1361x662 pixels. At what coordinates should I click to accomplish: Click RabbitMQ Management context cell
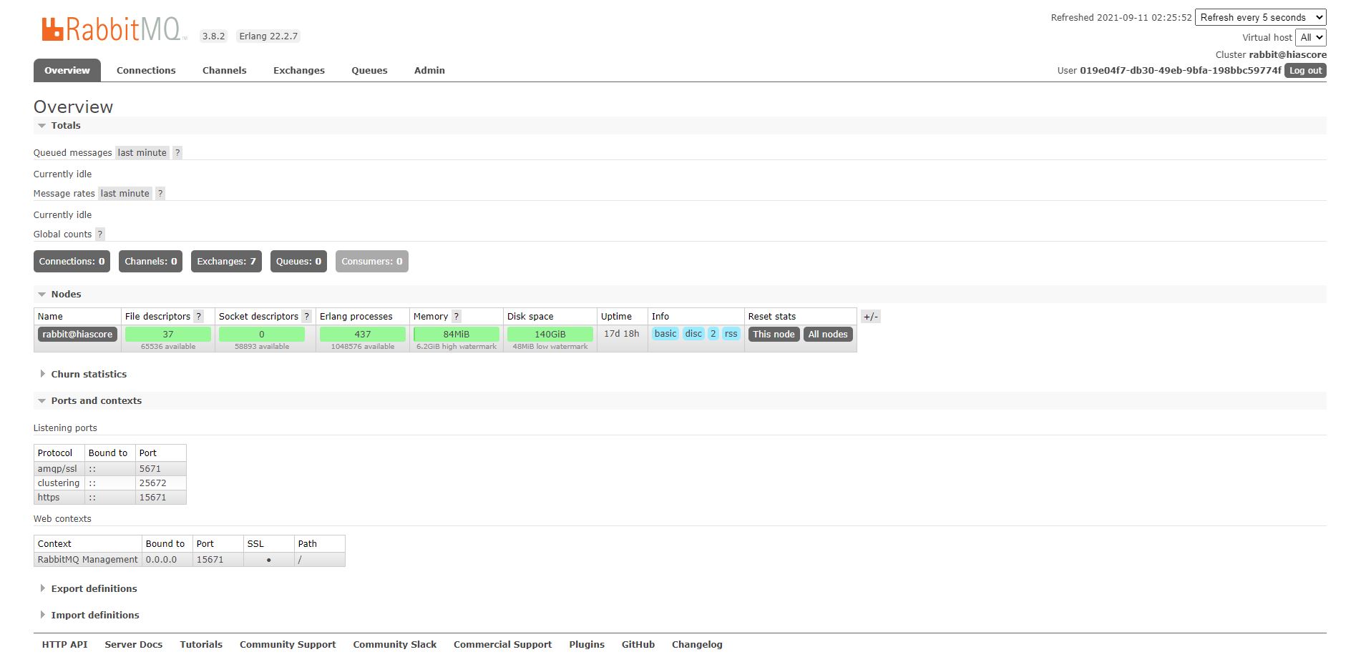(88, 559)
